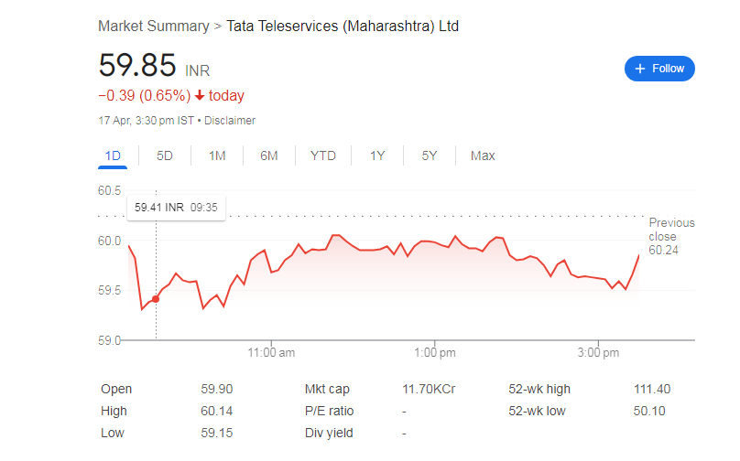Open the Market Summary breadcrumb link
Screen dimensions: 740x461
coord(153,26)
